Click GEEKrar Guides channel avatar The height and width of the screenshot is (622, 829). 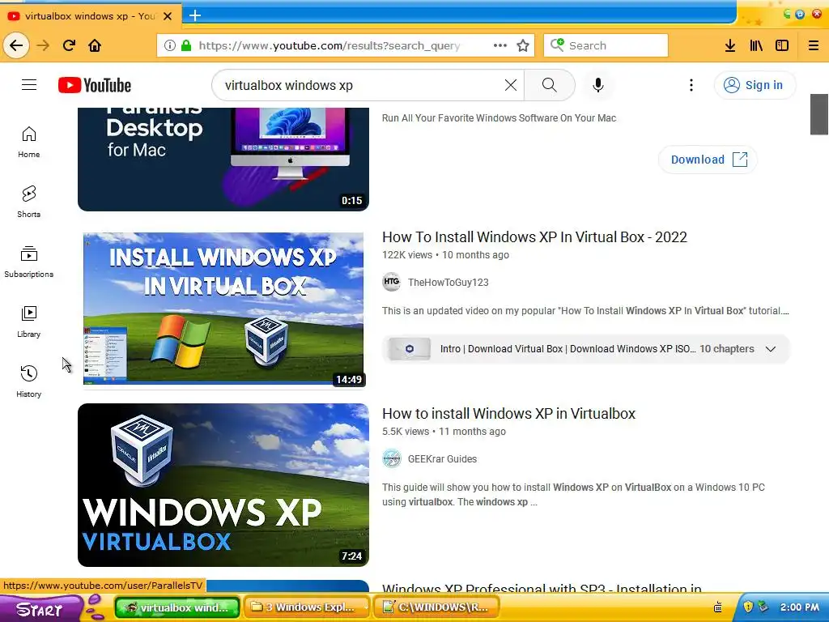(x=392, y=458)
